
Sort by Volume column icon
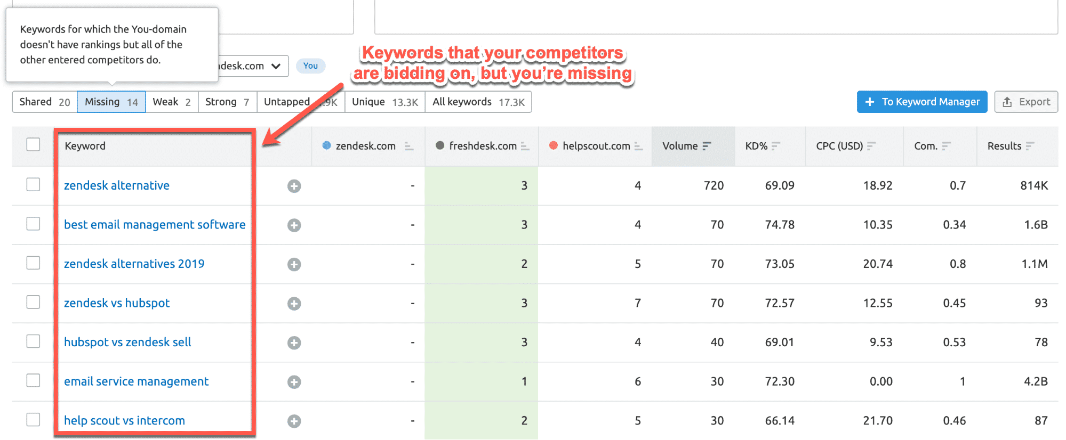pos(707,146)
